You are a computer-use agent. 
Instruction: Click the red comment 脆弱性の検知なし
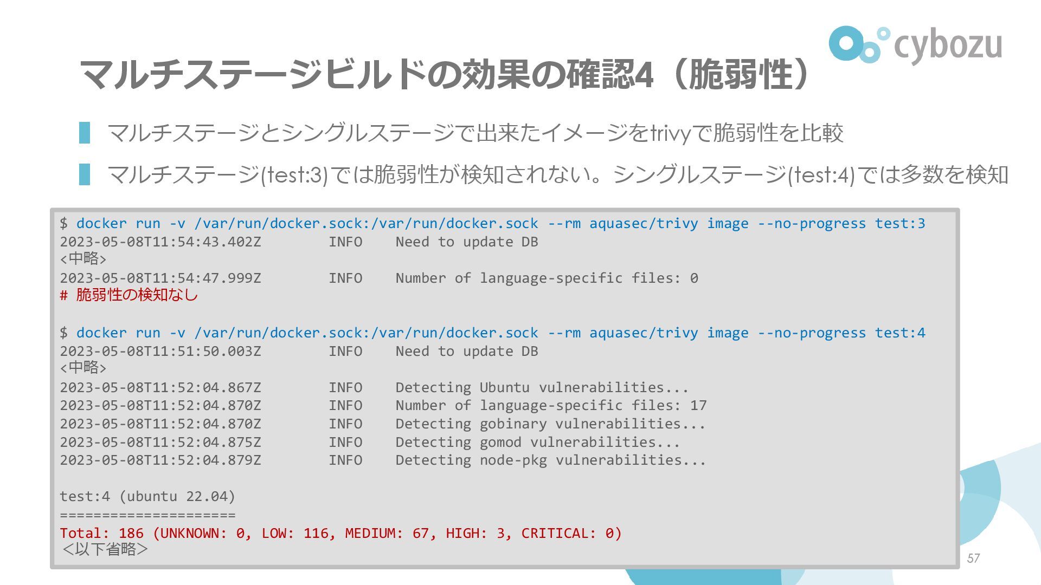(x=129, y=295)
